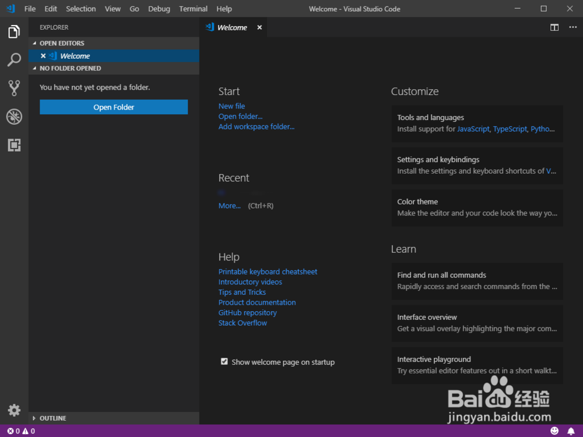Open the Debug view icon
Screen dimensions: 583x437
click(x=14, y=117)
